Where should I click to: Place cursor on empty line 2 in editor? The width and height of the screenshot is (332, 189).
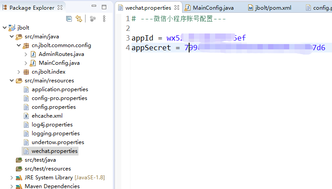176,28
